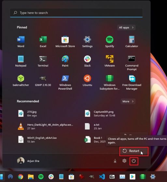167x182 pixels.
Task: Click the 'Type here to search' field
Action: (x=76, y=13)
